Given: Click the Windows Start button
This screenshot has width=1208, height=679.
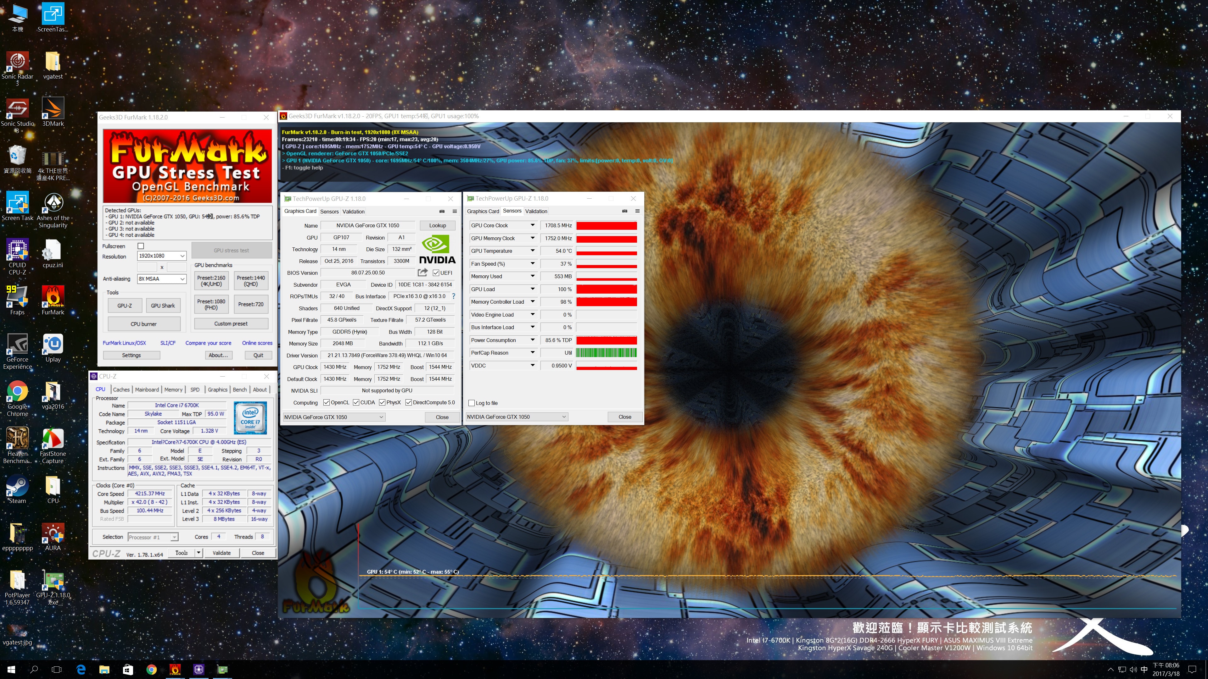Looking at the screenshot, I should pos(11,670).
